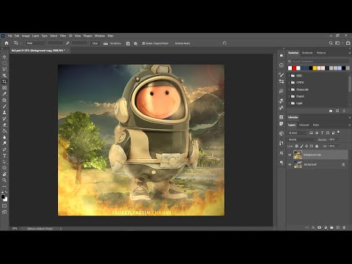Select the Frame tool
The image size is (352, 264).
pyautogui.click(x=4, y=88)
